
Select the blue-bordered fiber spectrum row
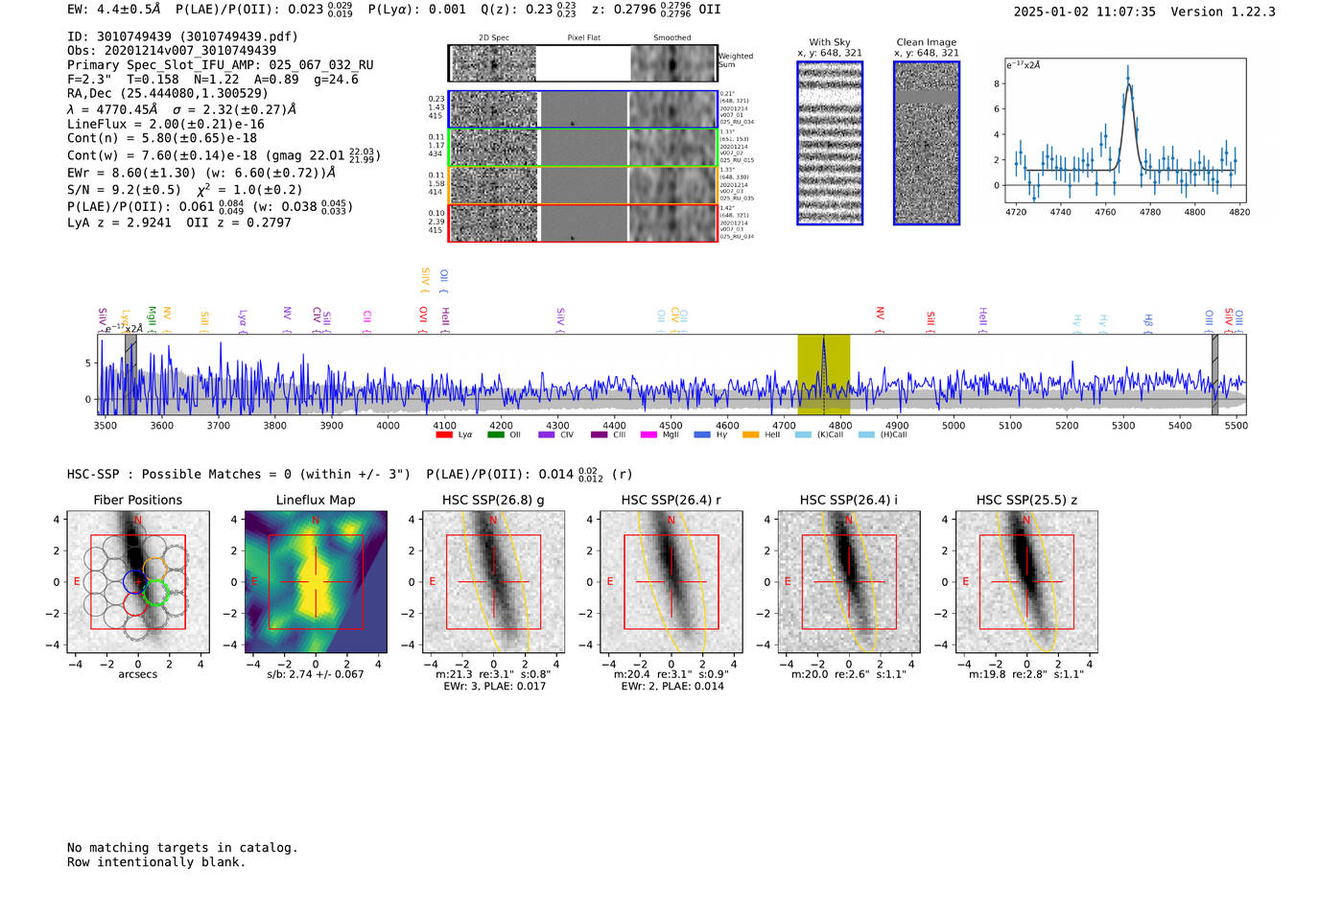coord(582,109)
